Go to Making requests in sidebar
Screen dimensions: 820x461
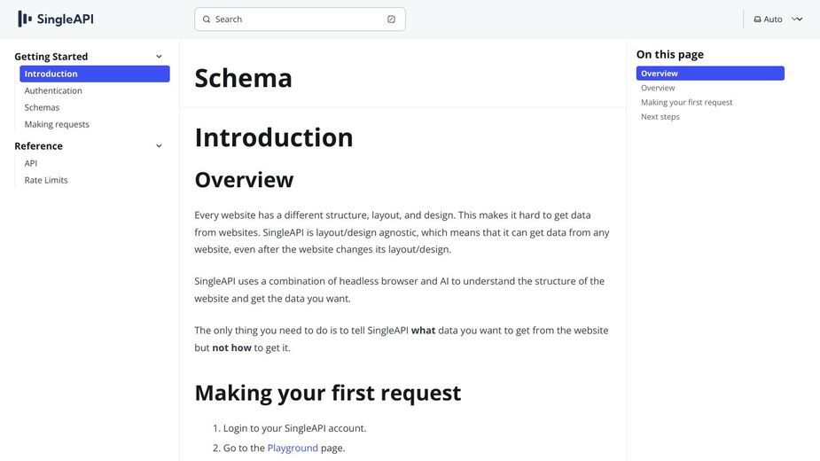[x=57, y=124]
